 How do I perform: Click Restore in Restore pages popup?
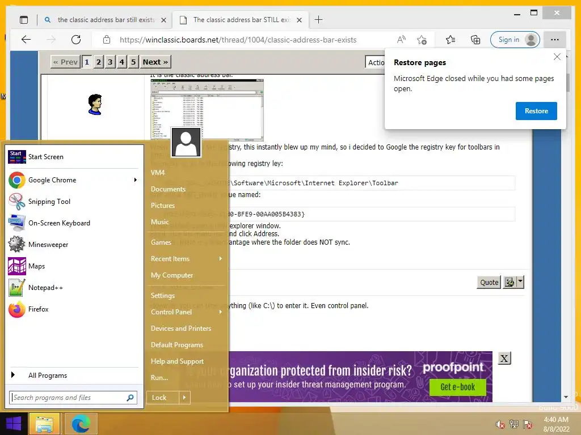click(536, 111)
